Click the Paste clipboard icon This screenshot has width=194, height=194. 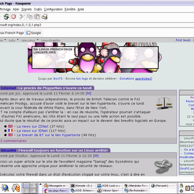tap(37, 16)
